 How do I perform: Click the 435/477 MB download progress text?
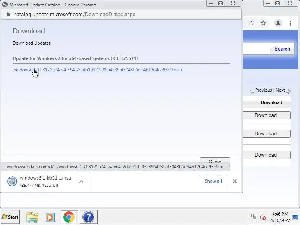point(39,185)
